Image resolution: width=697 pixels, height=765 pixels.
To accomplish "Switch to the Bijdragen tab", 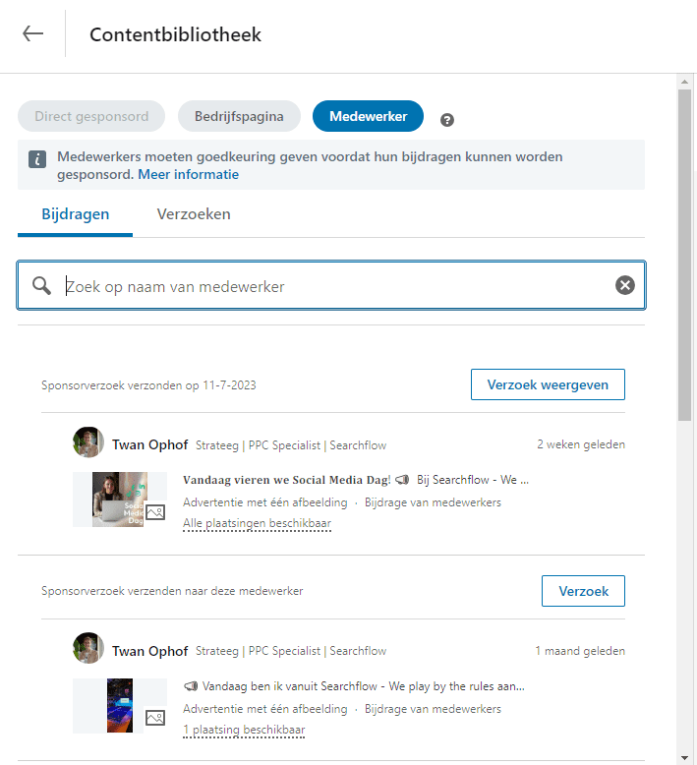I will pos(75,214).
